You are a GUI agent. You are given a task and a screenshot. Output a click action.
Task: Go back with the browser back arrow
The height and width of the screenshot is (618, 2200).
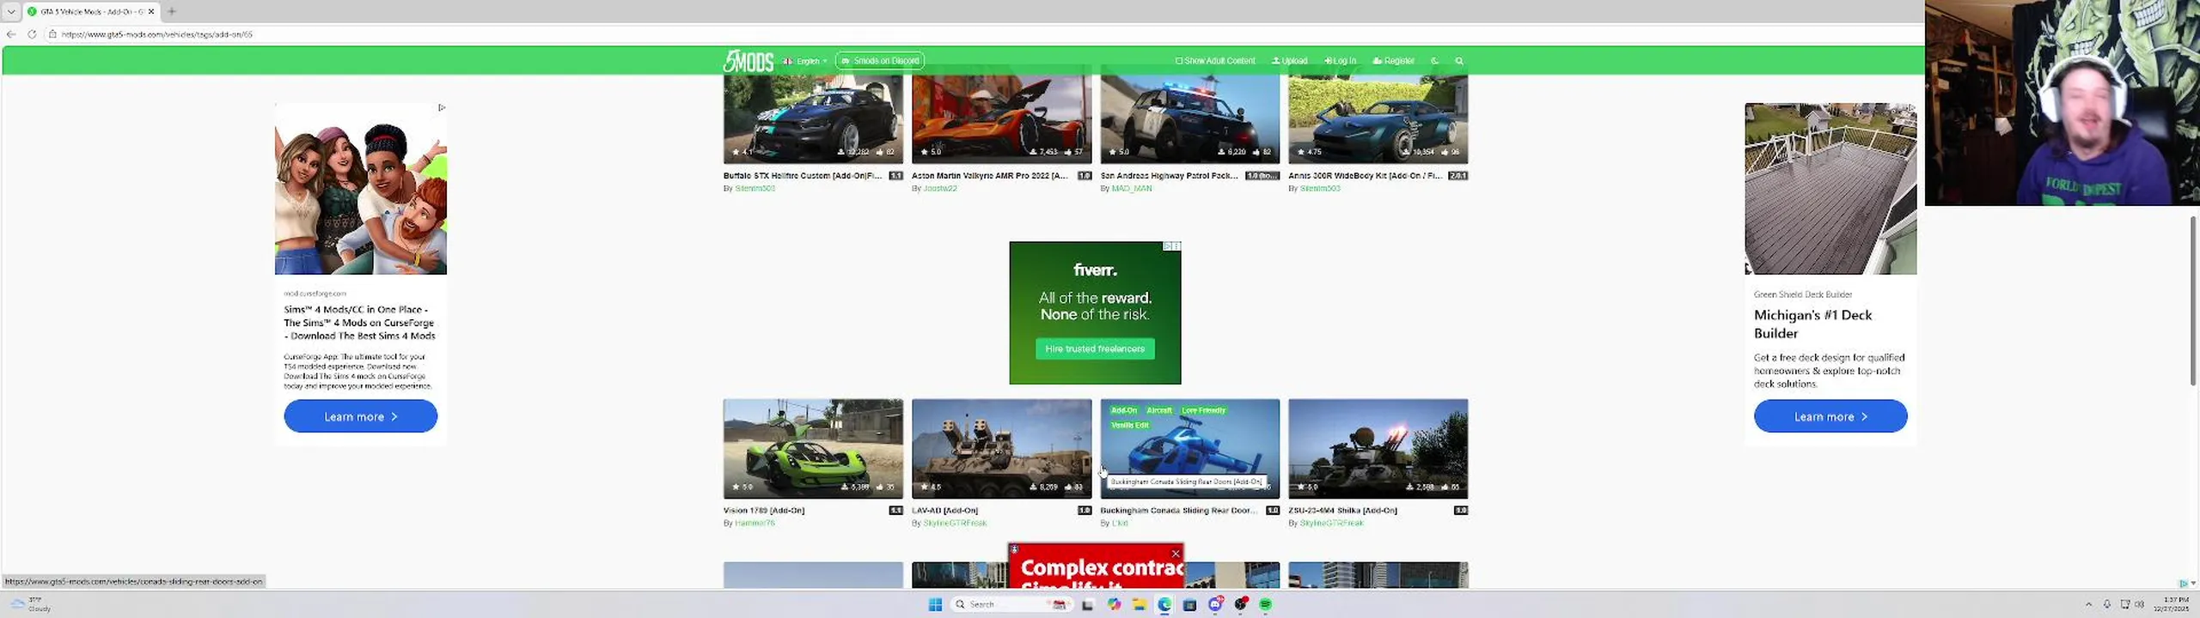pos(11,34)
